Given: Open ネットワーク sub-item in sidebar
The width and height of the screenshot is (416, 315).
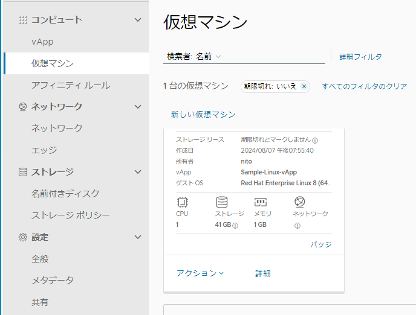Looking at the screenshot, I should point(57,129).
